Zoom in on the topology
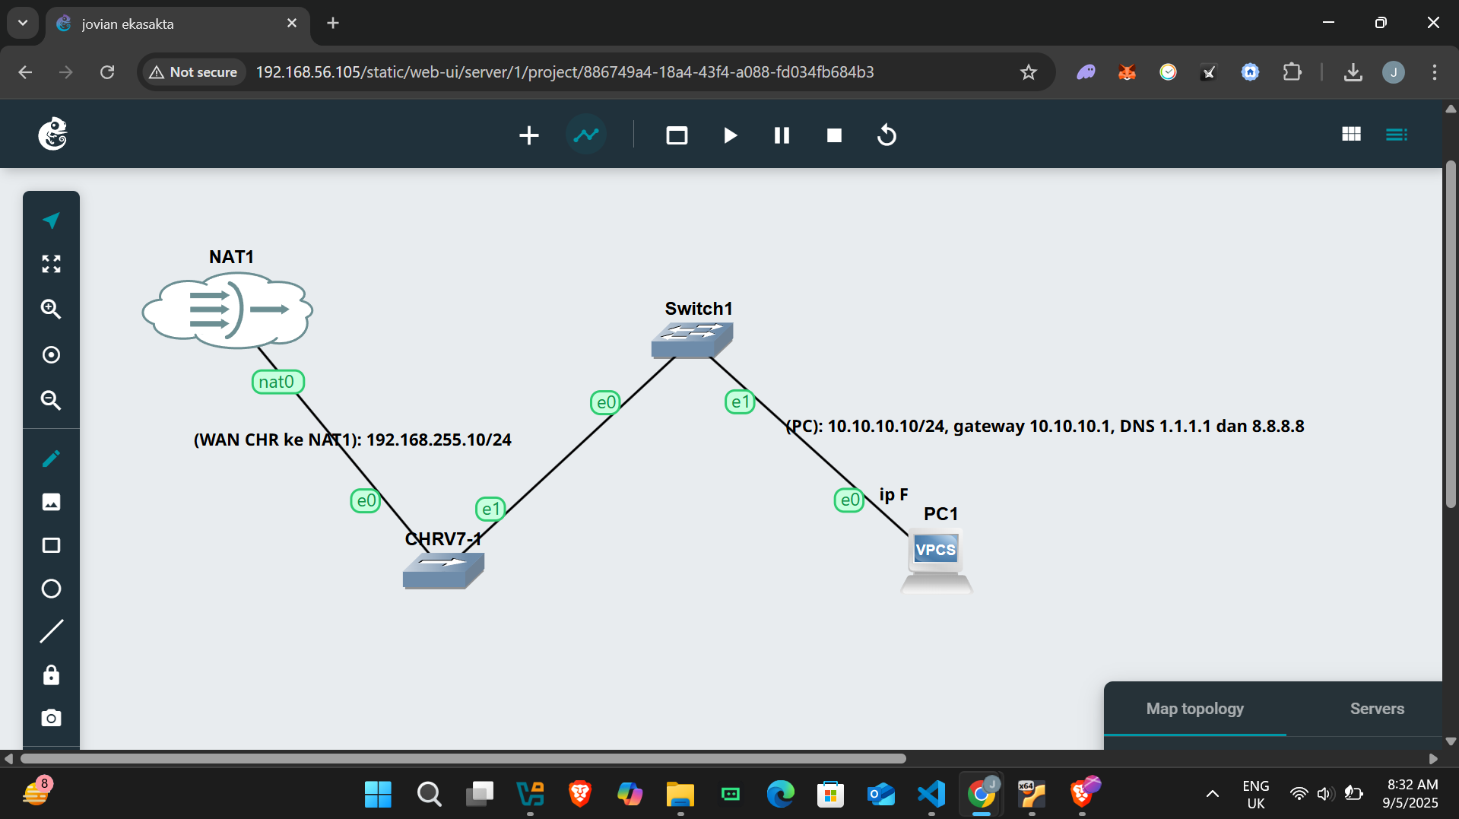 [x=51, y=309]
